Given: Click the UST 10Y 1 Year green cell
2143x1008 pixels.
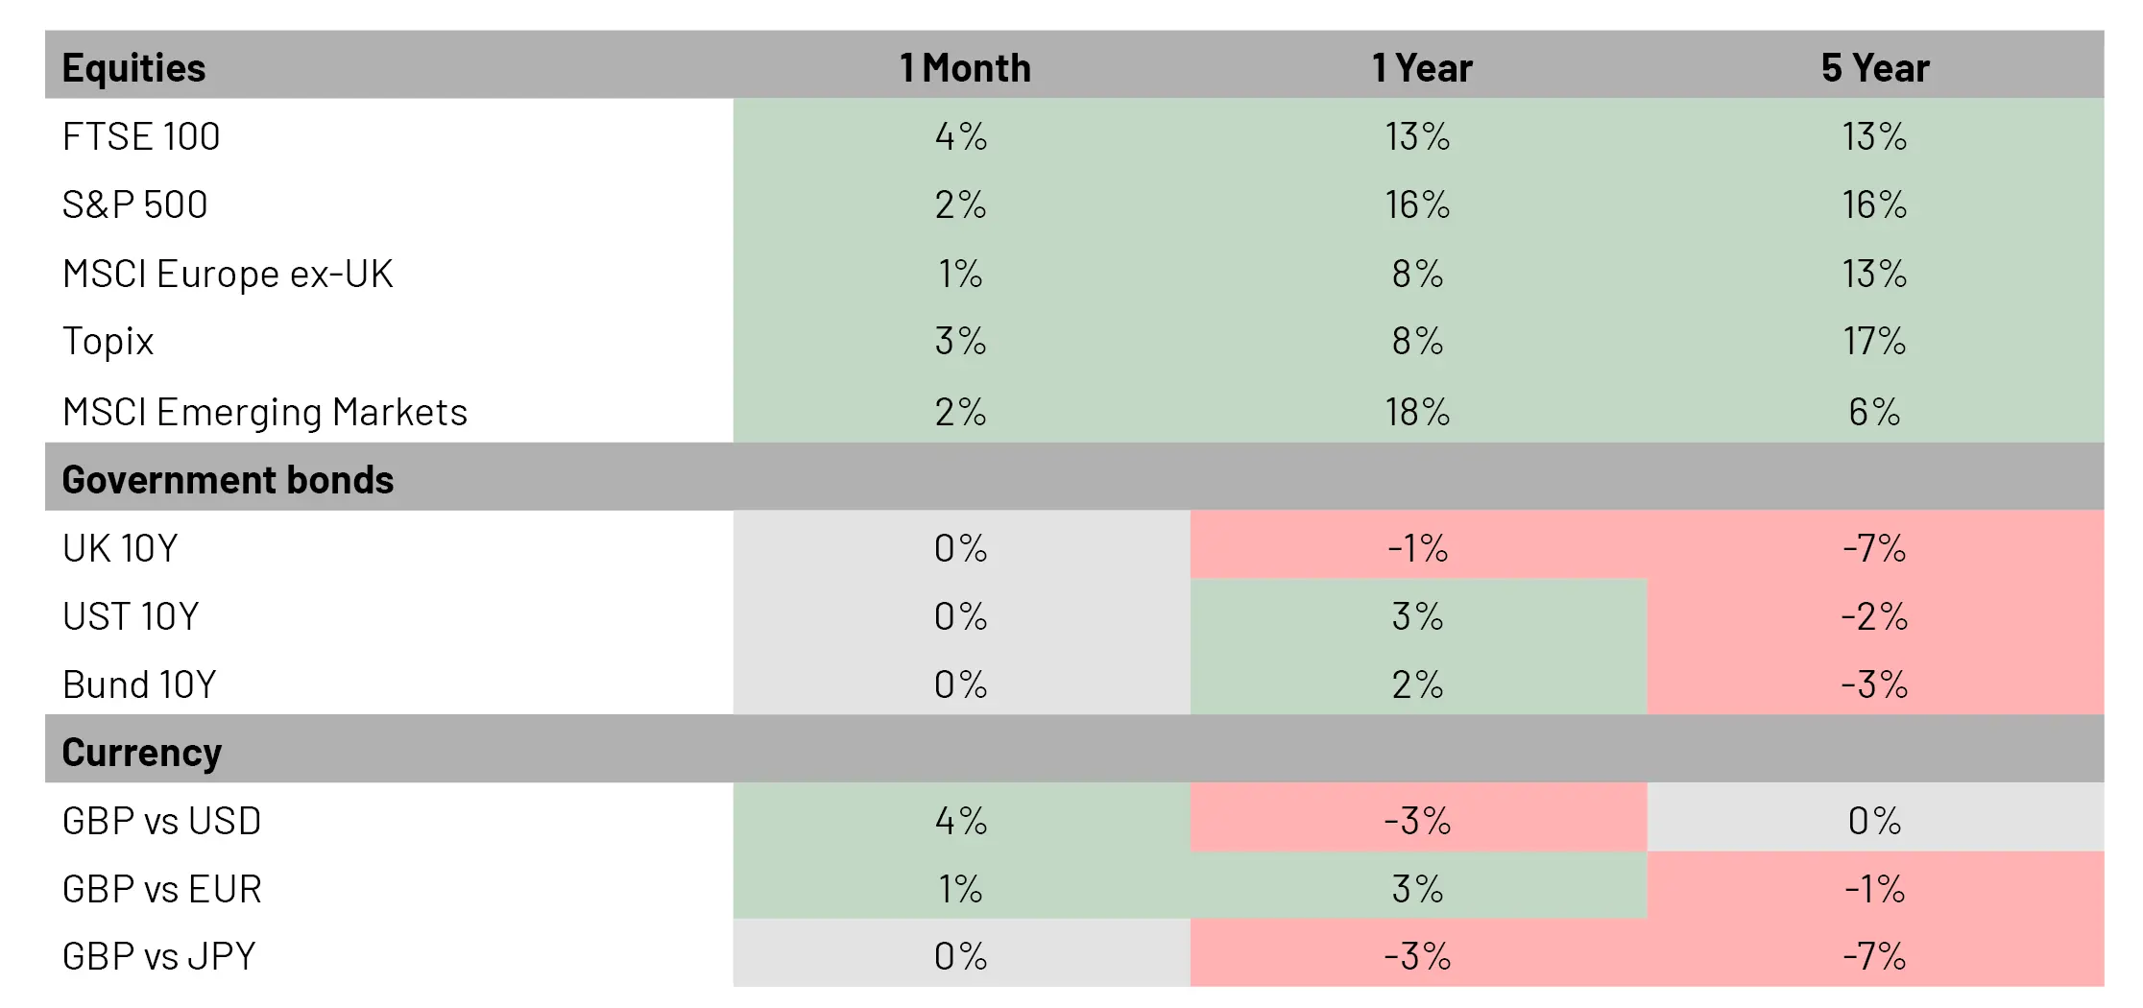Looking at the screenshot, I should click(x=1417, y=616).
